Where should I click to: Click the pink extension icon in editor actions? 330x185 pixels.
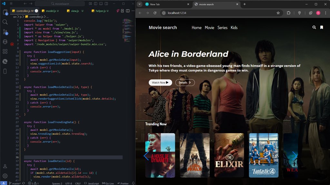118,11
